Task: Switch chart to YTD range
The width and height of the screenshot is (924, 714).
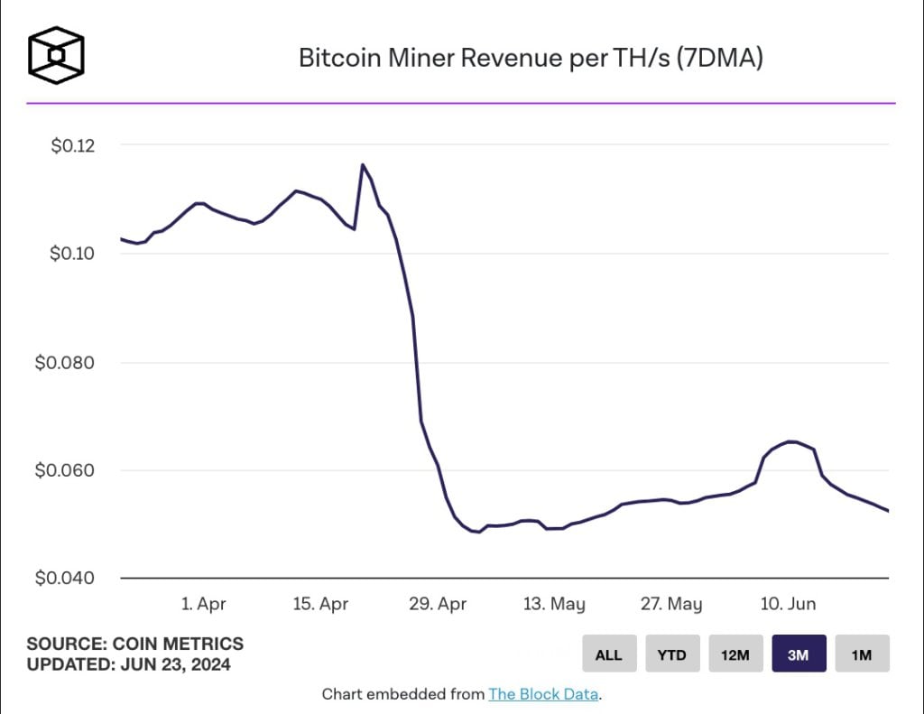Action: [x=672, y=654]
